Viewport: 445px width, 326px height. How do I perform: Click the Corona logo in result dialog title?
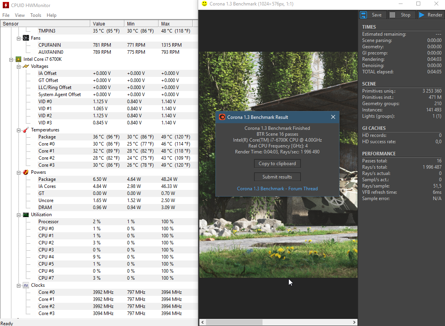click(x=222, y=117)
